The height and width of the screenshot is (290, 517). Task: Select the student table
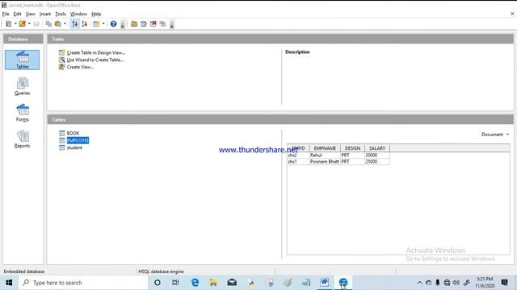point(74,147)
